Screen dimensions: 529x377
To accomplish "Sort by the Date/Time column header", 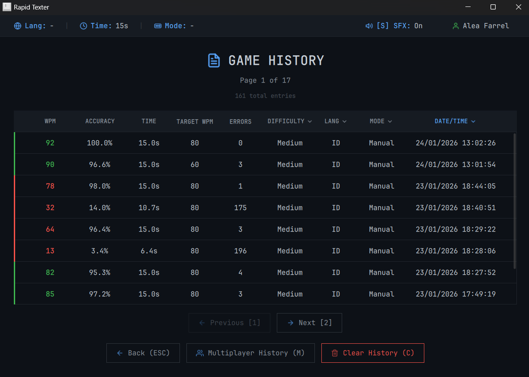I will (x=455, y=121).
